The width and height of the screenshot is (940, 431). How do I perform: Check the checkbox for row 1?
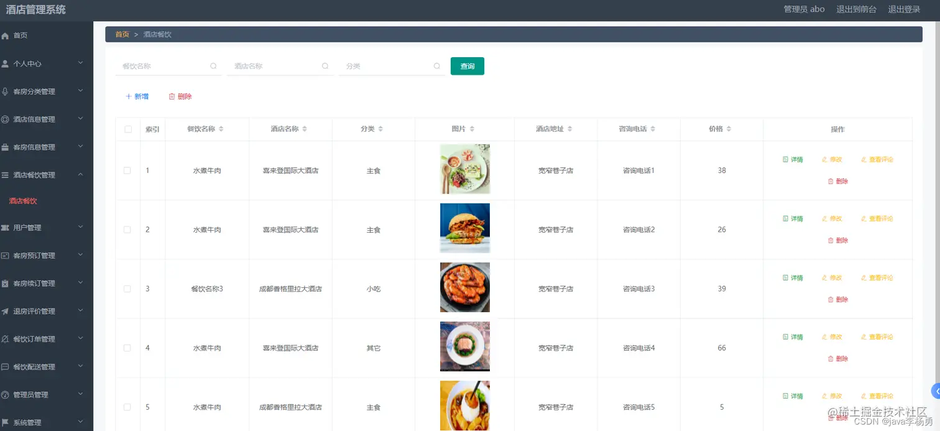click(127, 170)
